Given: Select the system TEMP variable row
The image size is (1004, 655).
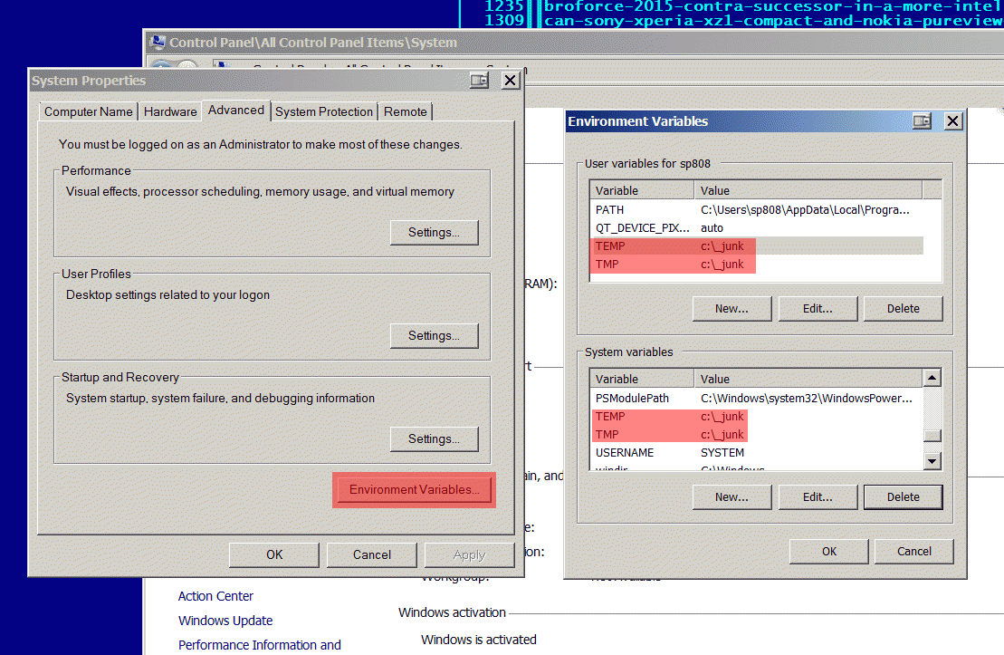Looking at the screenshot, I should 756,417.
